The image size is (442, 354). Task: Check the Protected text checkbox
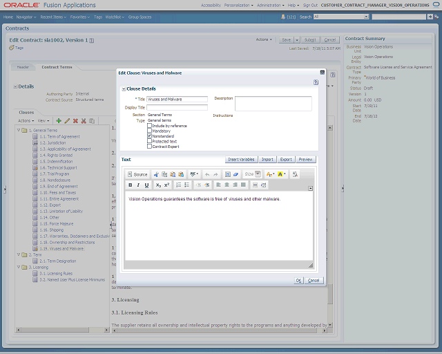tap(149, 141)
